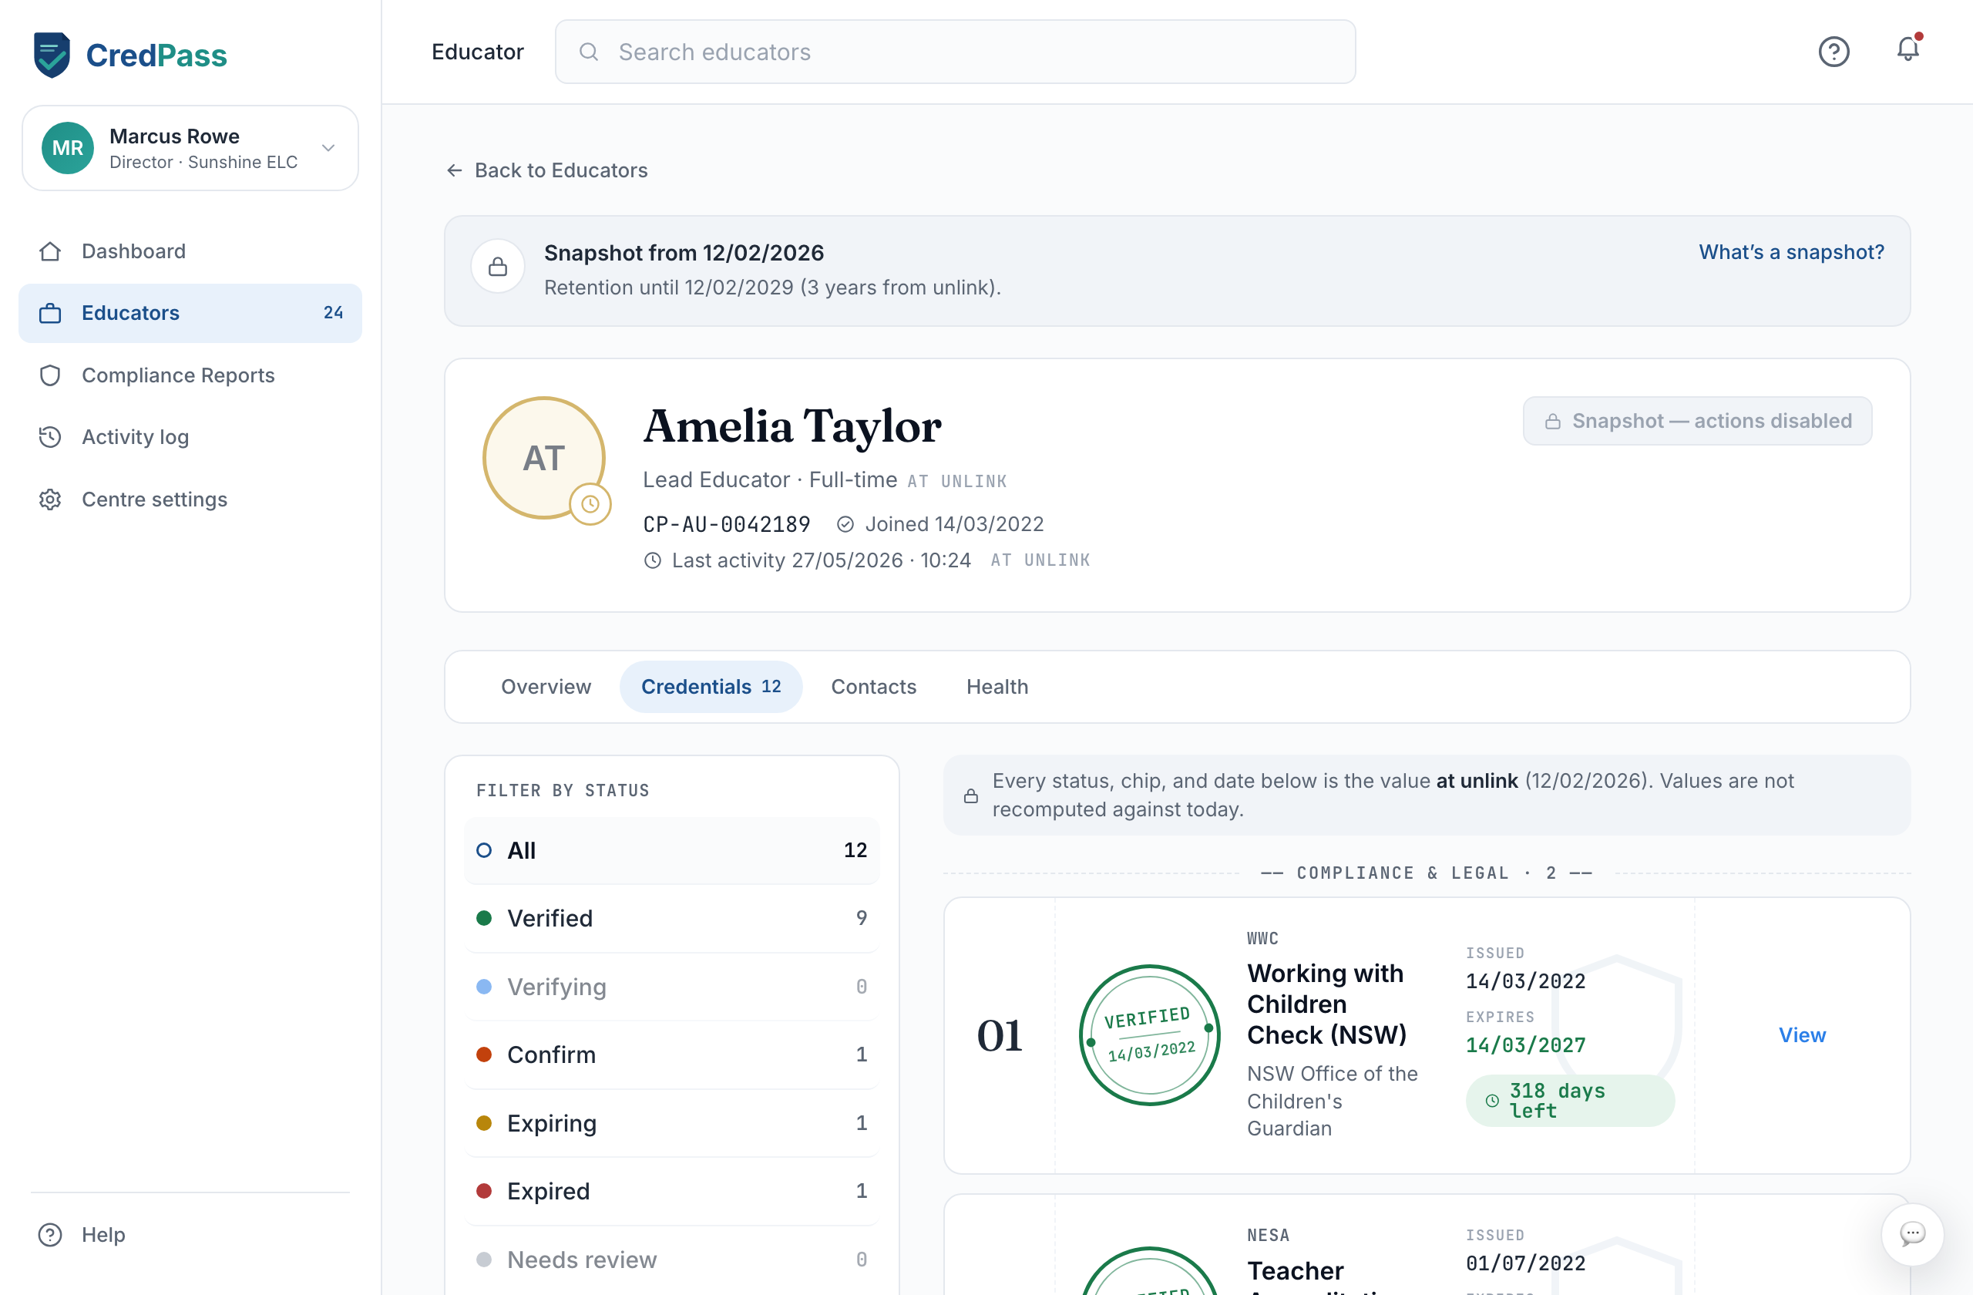1973x1295 pixels.
Task: Switch to the Health tab
Action: 997,687
